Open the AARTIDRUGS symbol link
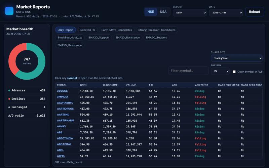 pos(65,109)
